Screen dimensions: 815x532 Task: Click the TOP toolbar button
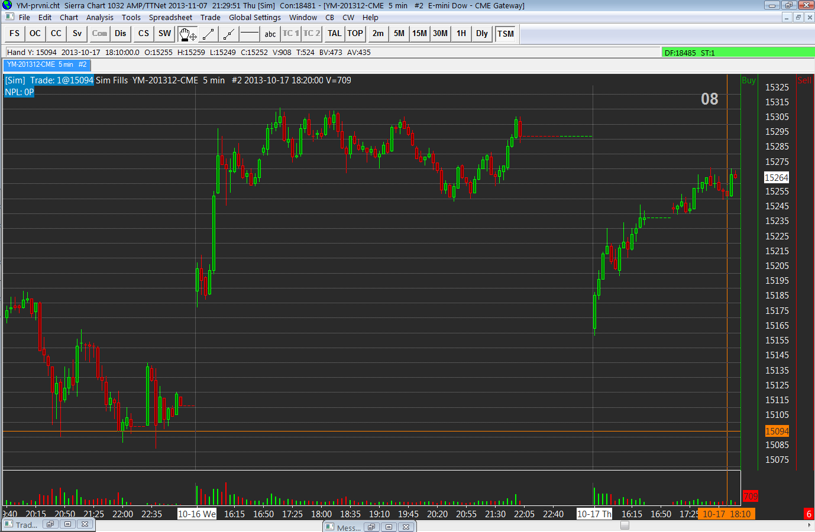355,34
